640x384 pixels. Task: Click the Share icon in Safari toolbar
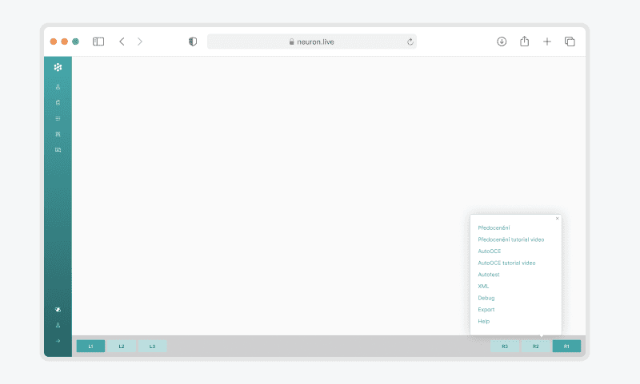pos(525,42)
